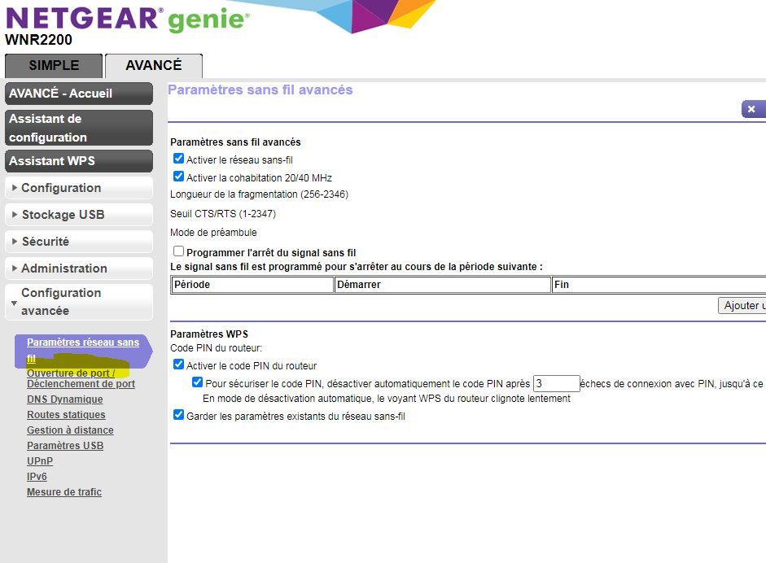This screenshot has width=766, height=563.
Task: Open Paramètres USB link
Action: point(65,446)
